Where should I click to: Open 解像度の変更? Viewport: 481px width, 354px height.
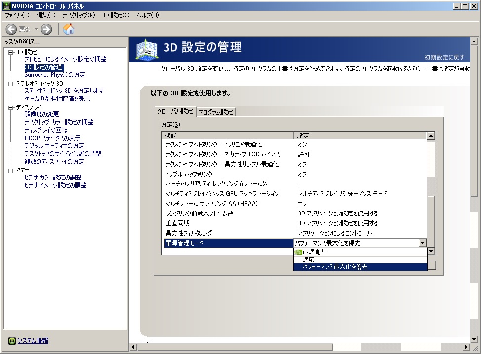coord(41,114)
